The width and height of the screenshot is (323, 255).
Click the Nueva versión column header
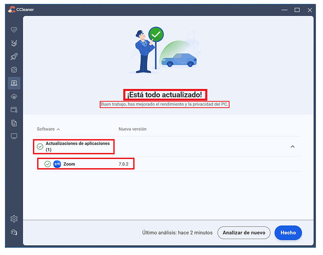(x=132, y=129)
